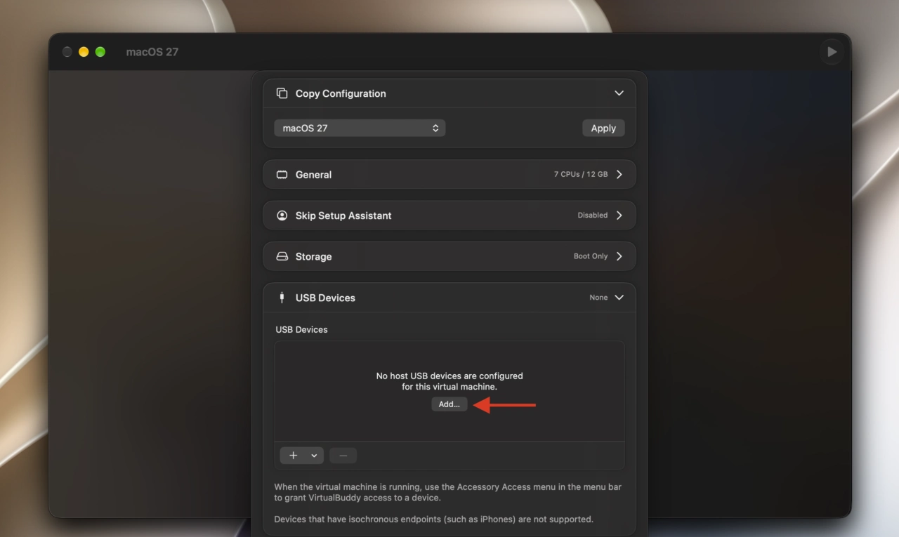Select the 'None' USB devices status

click(x=598, y=298)
